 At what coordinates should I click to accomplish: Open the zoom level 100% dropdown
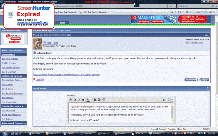coord(213,129)
